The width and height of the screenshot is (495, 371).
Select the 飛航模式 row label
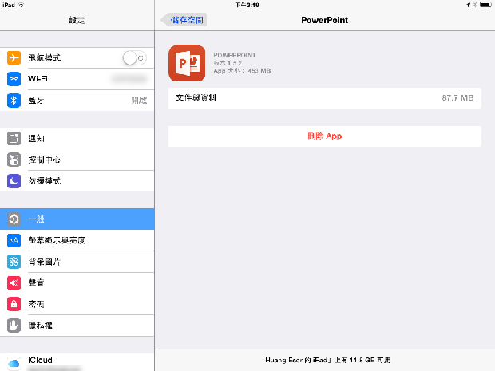45,57
